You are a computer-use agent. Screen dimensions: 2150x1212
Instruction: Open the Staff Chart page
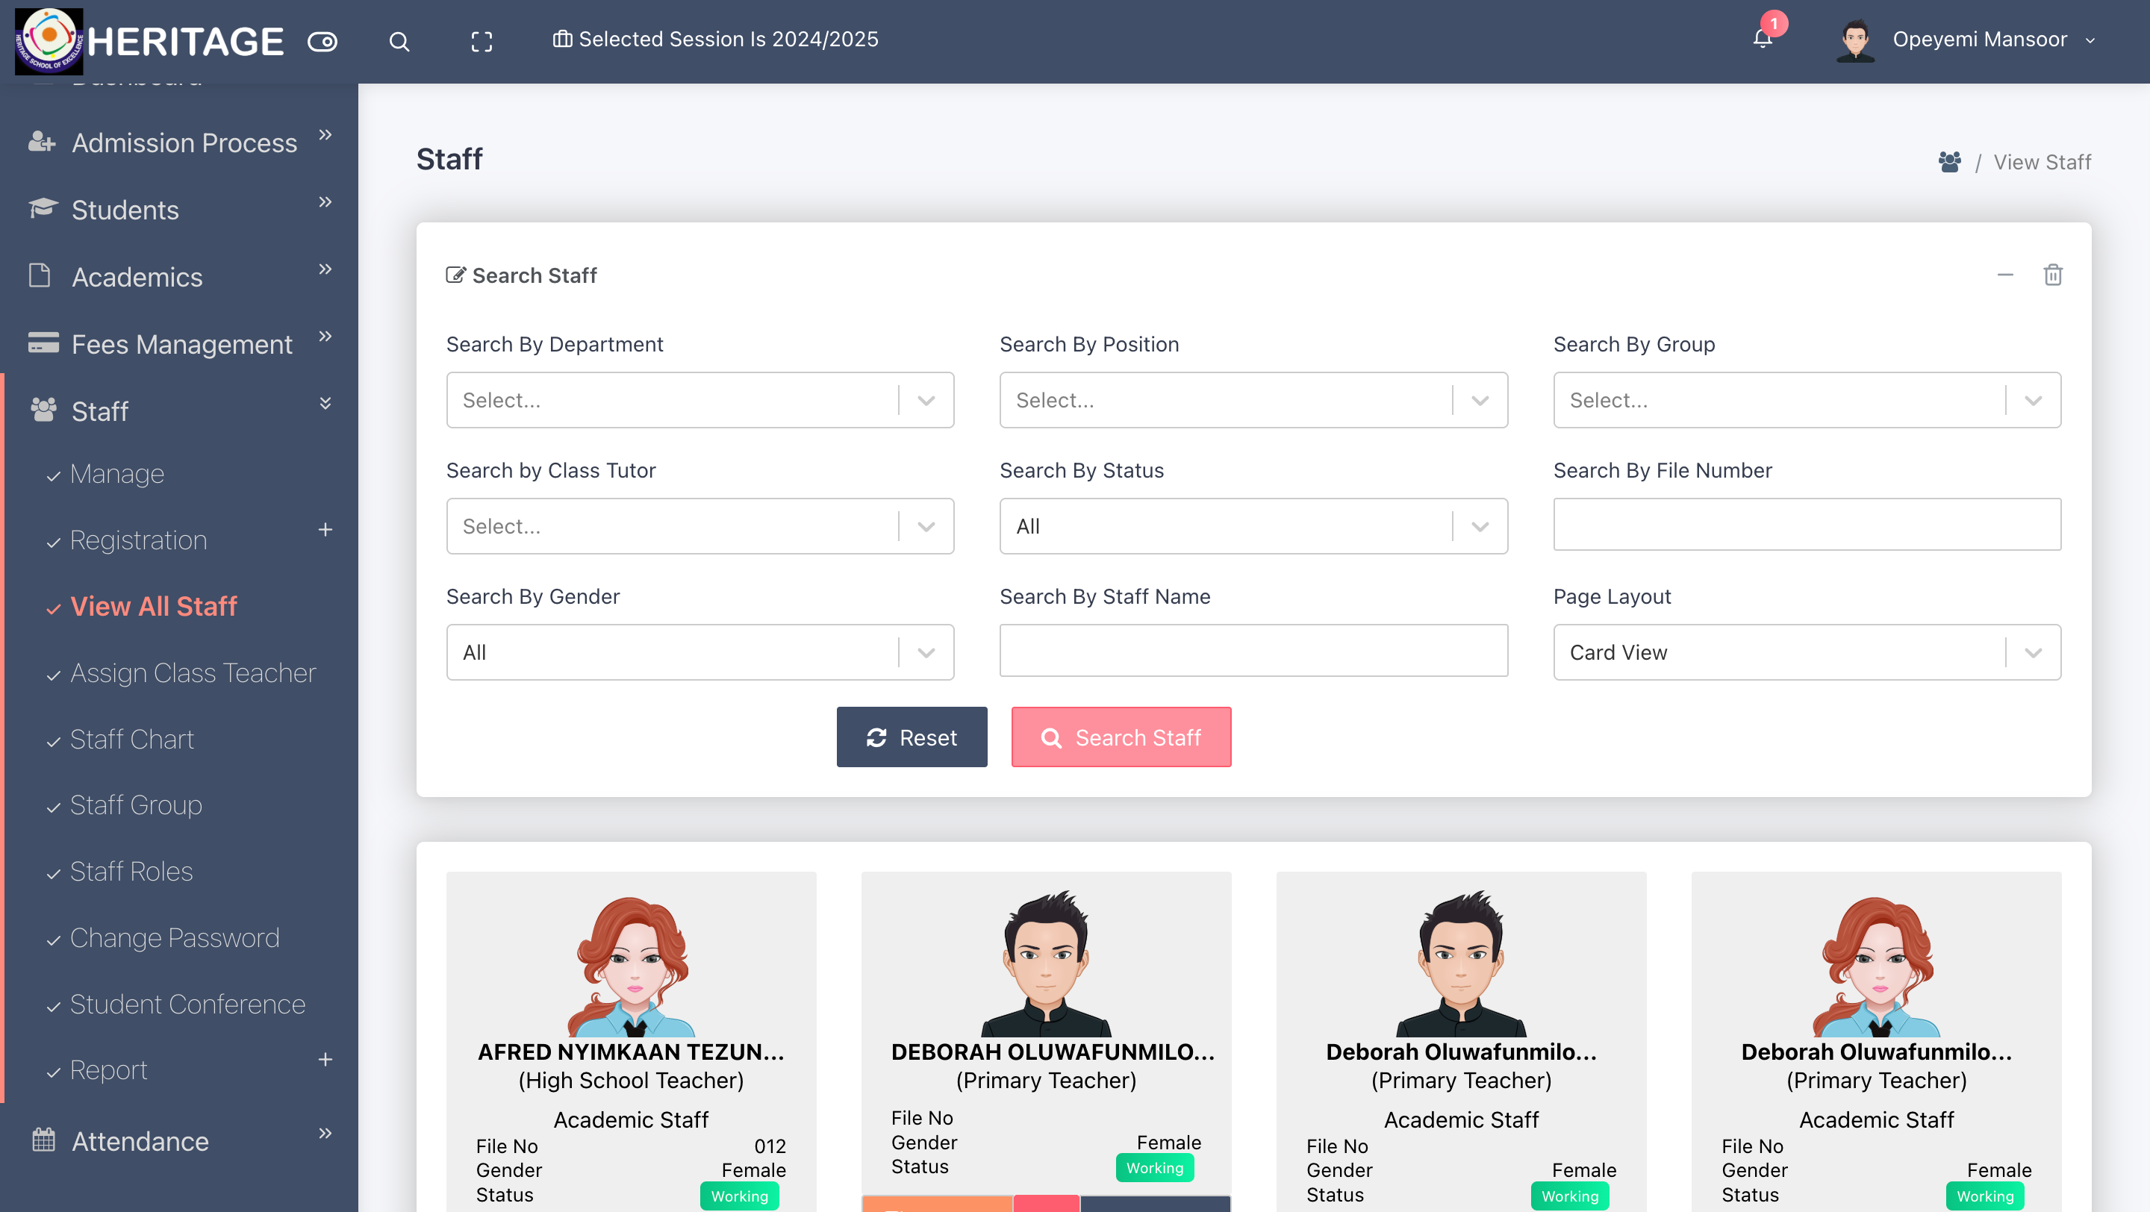point(132,739)
